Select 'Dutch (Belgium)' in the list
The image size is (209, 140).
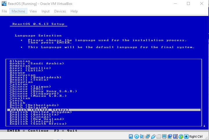[x=104, y=108]
